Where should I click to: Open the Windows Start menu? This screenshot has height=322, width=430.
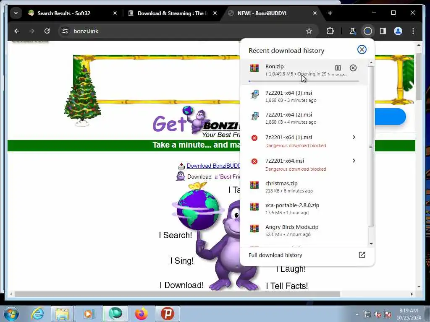click(x=11, y=314)
